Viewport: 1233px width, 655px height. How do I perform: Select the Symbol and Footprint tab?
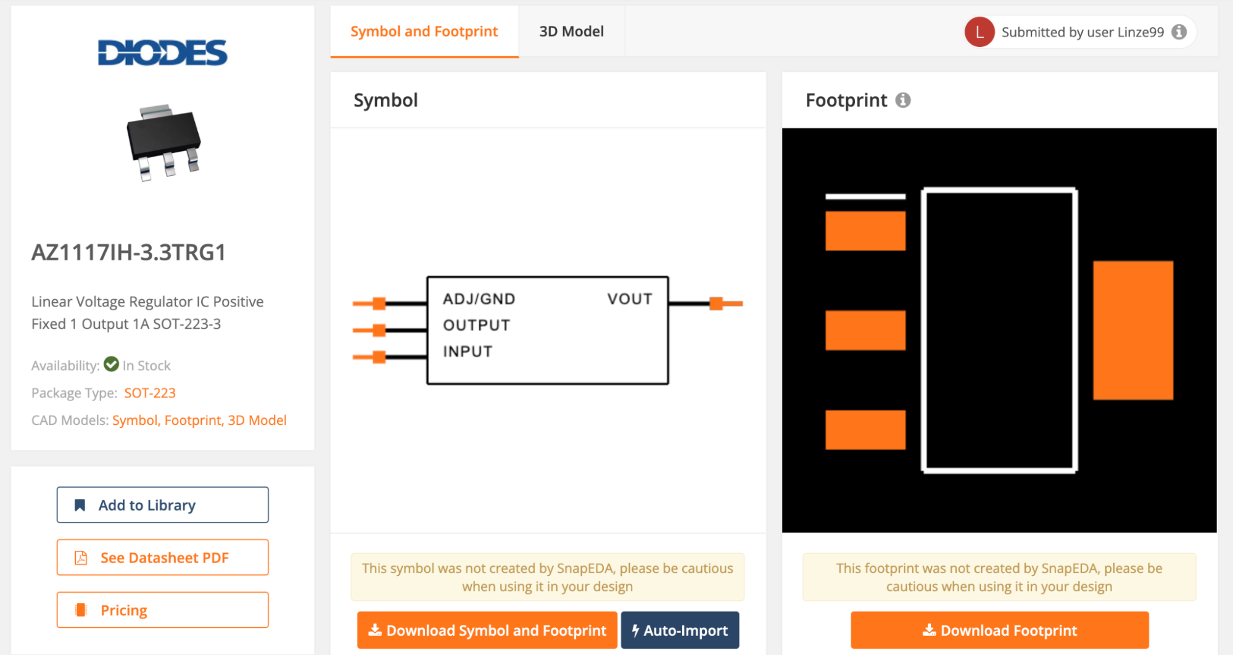point(424,31)
